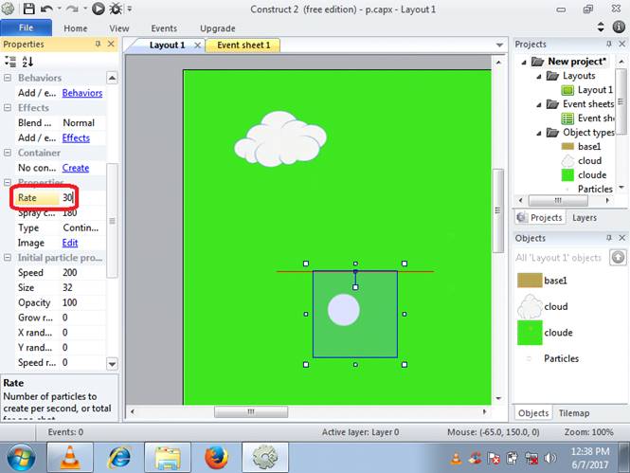
Task: Sort properties by category icon
Action: click(x=10, y=62)
